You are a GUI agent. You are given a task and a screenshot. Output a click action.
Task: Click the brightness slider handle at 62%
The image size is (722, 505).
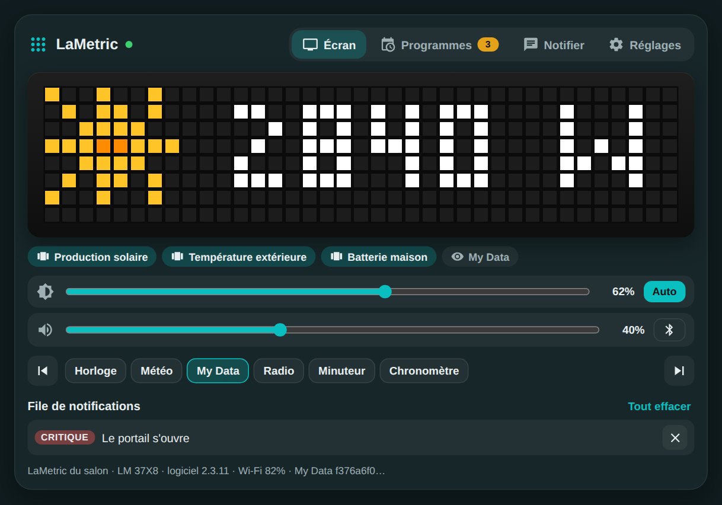pos(385,292)
